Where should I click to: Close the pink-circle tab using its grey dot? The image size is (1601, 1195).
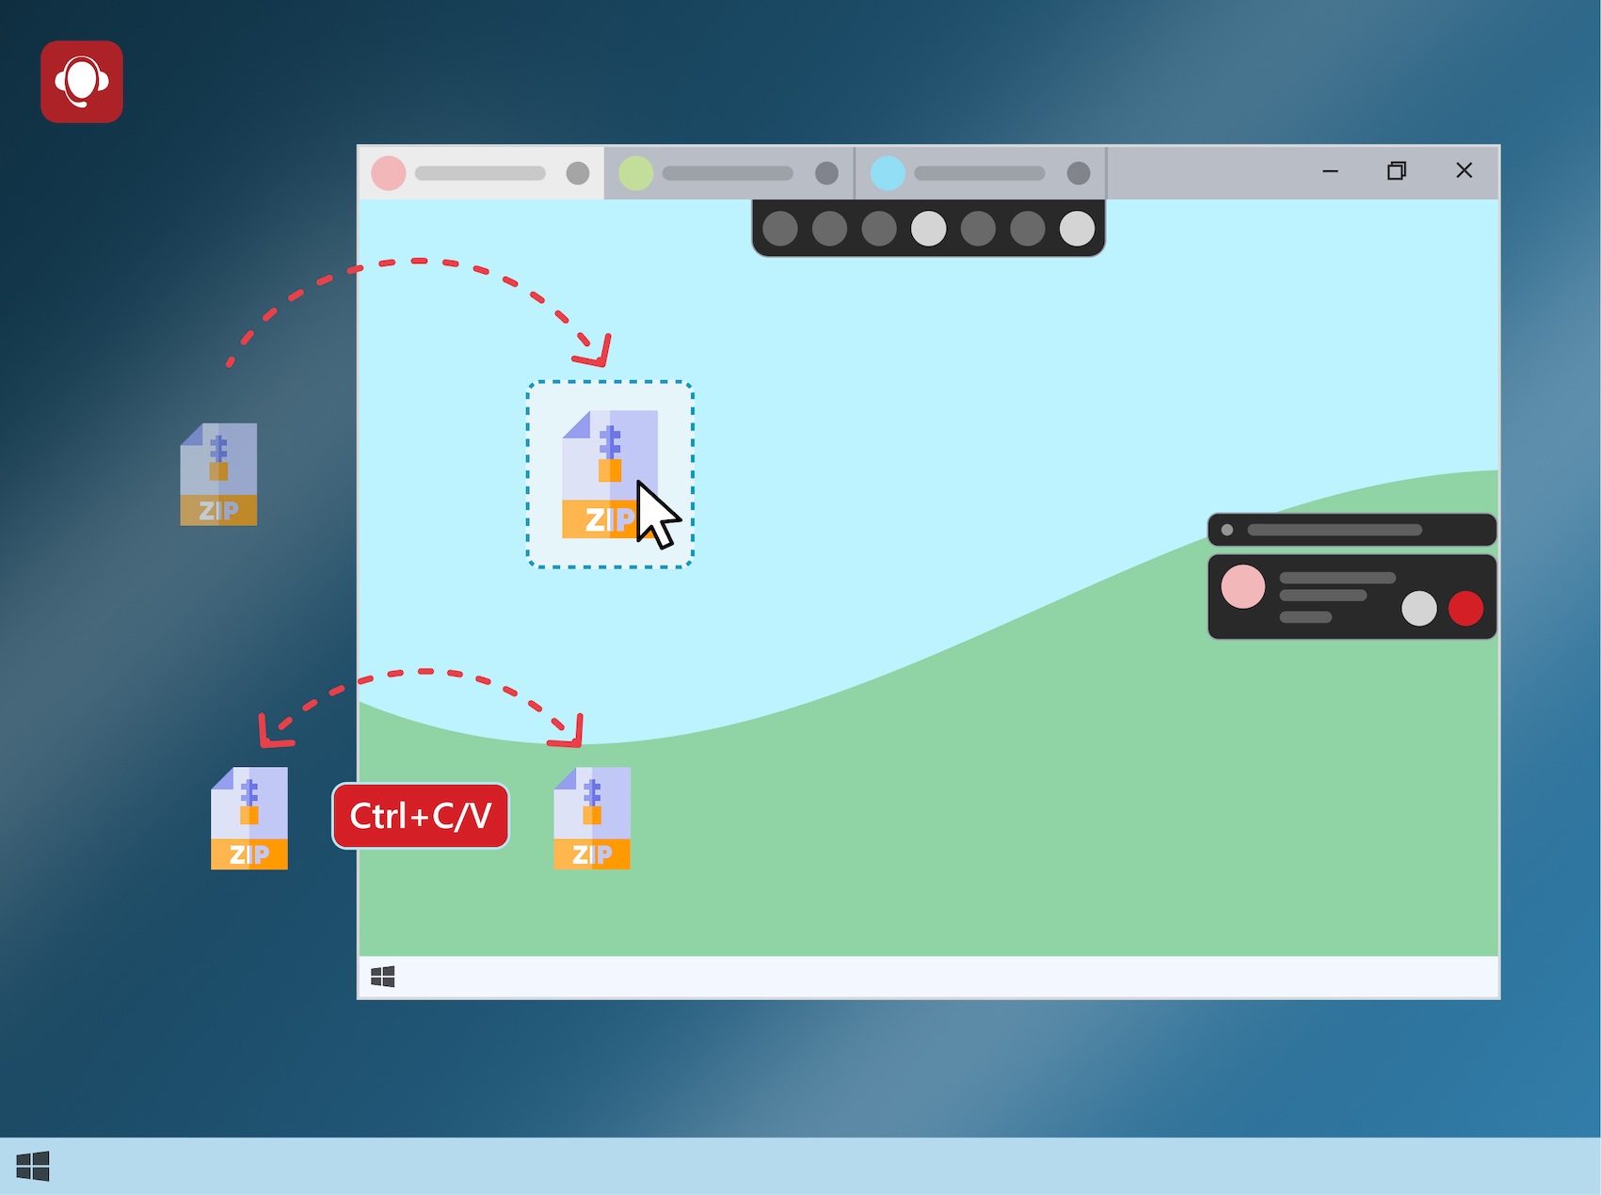click(578, 173)
